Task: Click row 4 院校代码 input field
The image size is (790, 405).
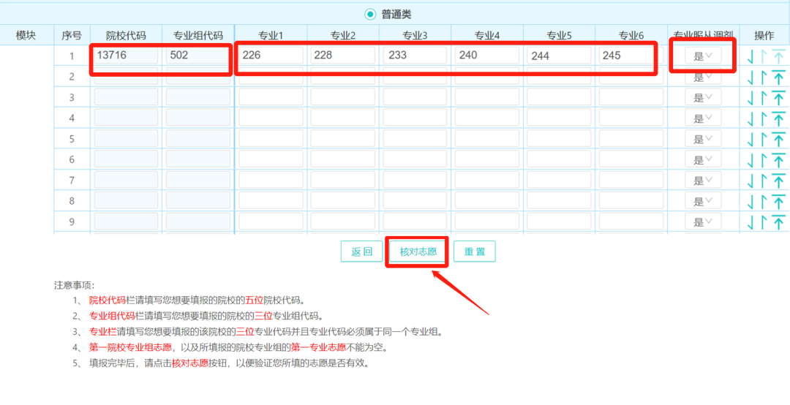Action: pyautogui.click(x=126, y=118)
